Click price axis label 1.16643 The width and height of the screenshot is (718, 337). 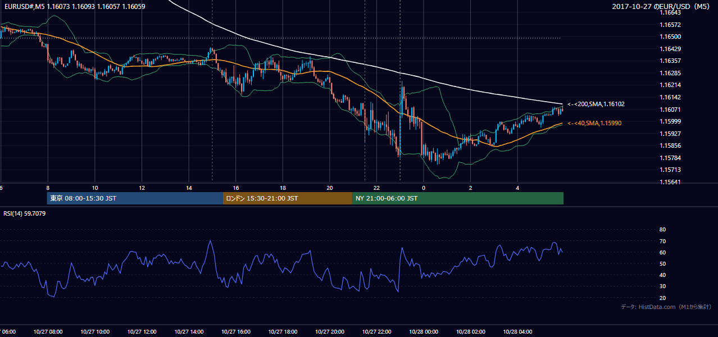click(671, 12)
